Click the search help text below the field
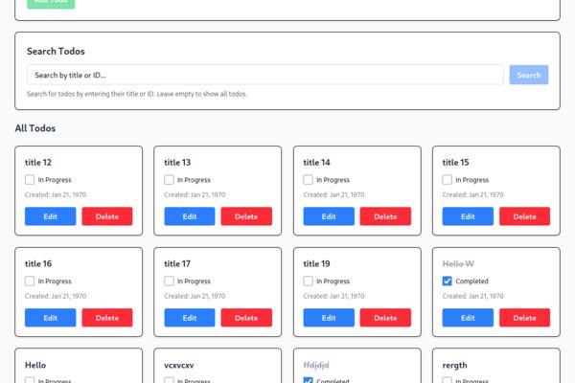Screen dimensions: 575x383 137,94
